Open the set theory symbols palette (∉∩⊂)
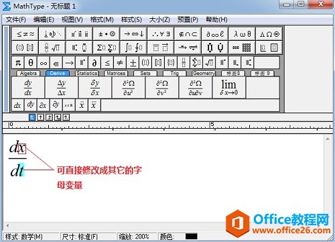 pos(188,34)
